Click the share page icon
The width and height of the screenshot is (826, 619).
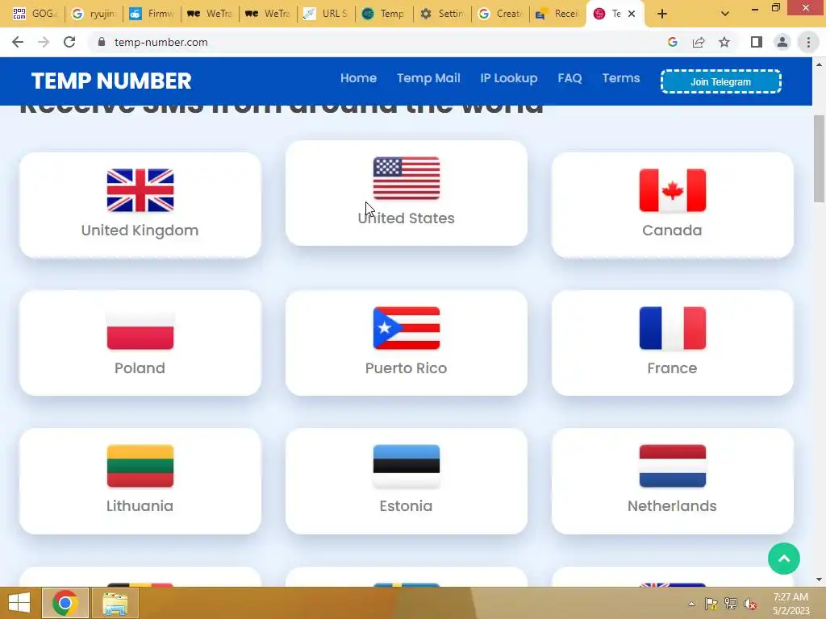click(699, 42)
